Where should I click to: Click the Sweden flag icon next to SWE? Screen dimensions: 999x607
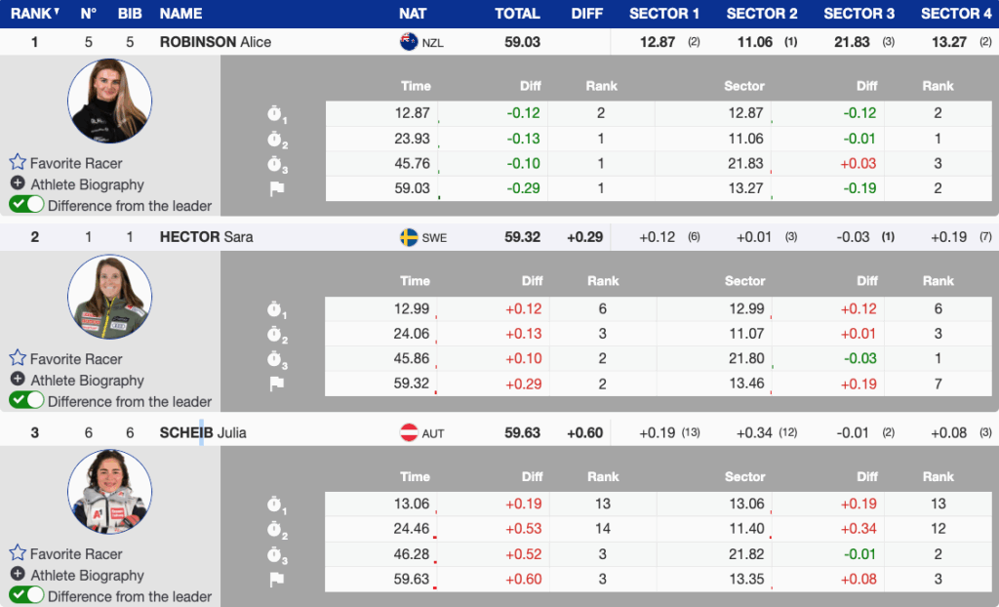click(409, 237)
